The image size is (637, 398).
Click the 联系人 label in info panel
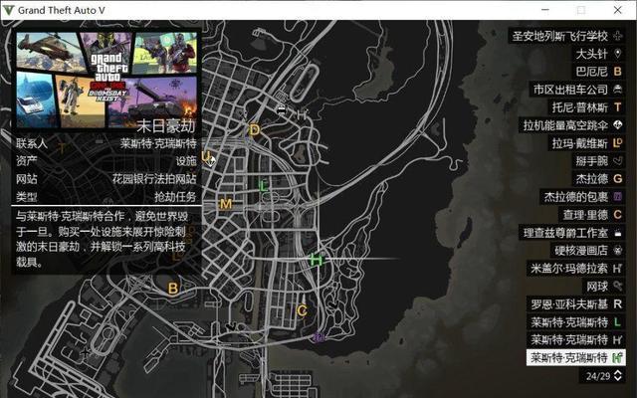(x=32, y=143)
